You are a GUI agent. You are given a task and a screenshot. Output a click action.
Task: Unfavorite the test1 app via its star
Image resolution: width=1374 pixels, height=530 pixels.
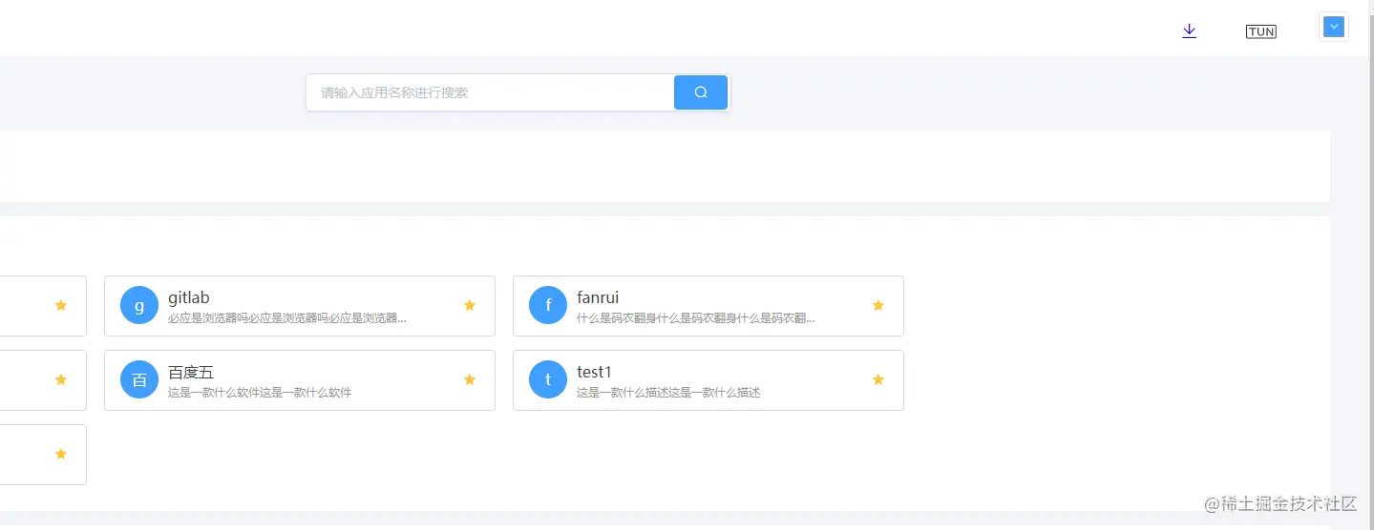click(878, 379)
